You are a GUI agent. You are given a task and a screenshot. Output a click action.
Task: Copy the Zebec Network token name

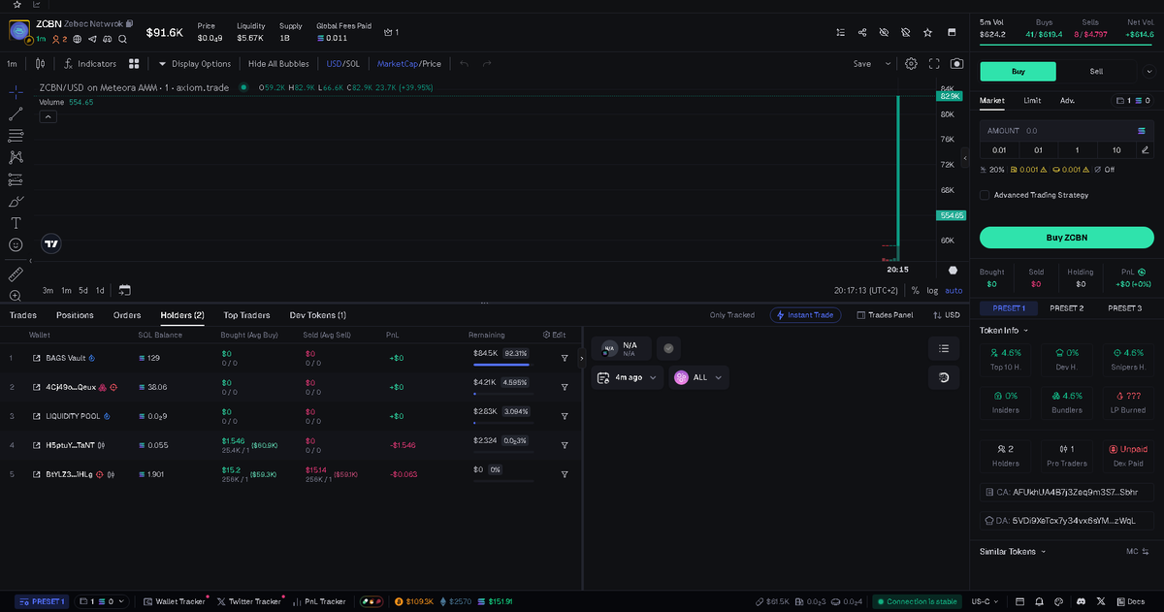(130, 23)
